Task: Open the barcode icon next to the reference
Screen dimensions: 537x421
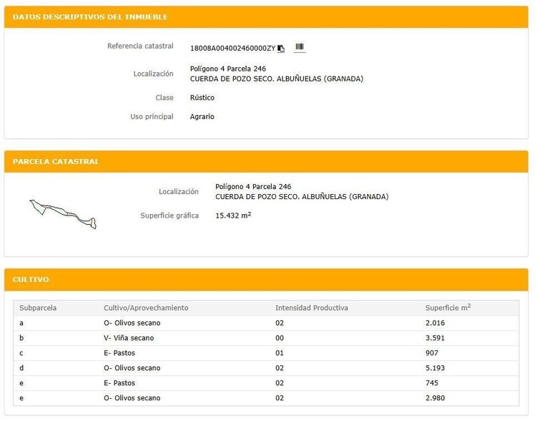Action: [x=300, y=47]
